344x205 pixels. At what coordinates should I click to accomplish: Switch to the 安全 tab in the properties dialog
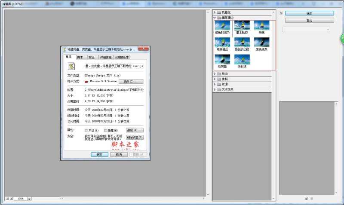[91, 57]
